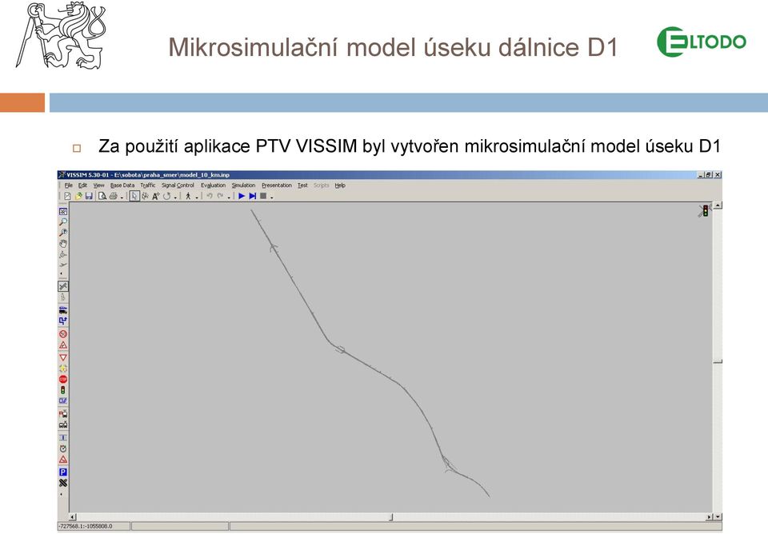Open the View menu
The height and width of the screenshot is (534, 768).
[99, 185]
